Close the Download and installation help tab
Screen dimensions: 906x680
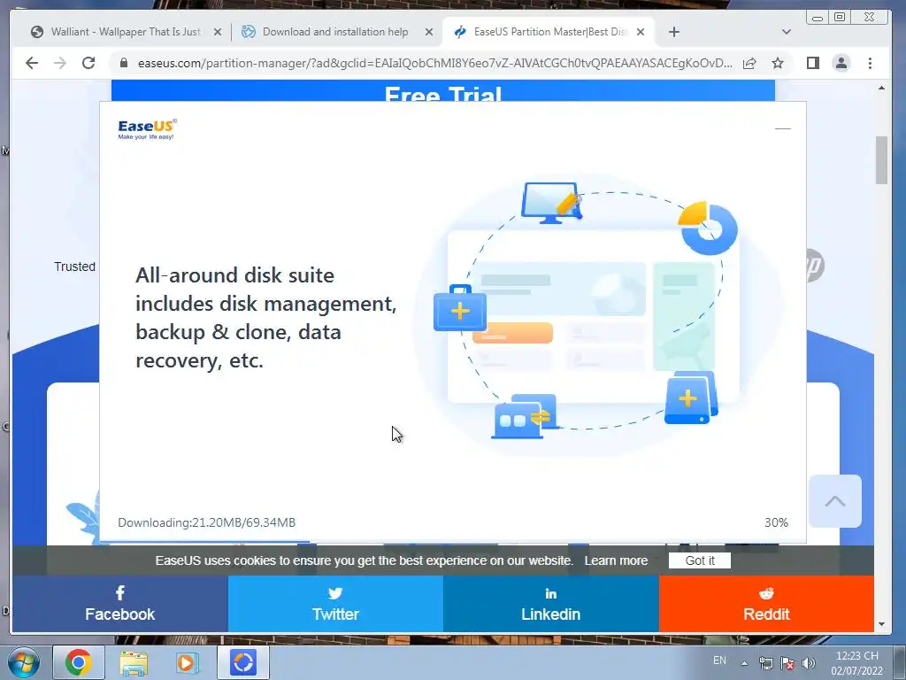(429, 33)
